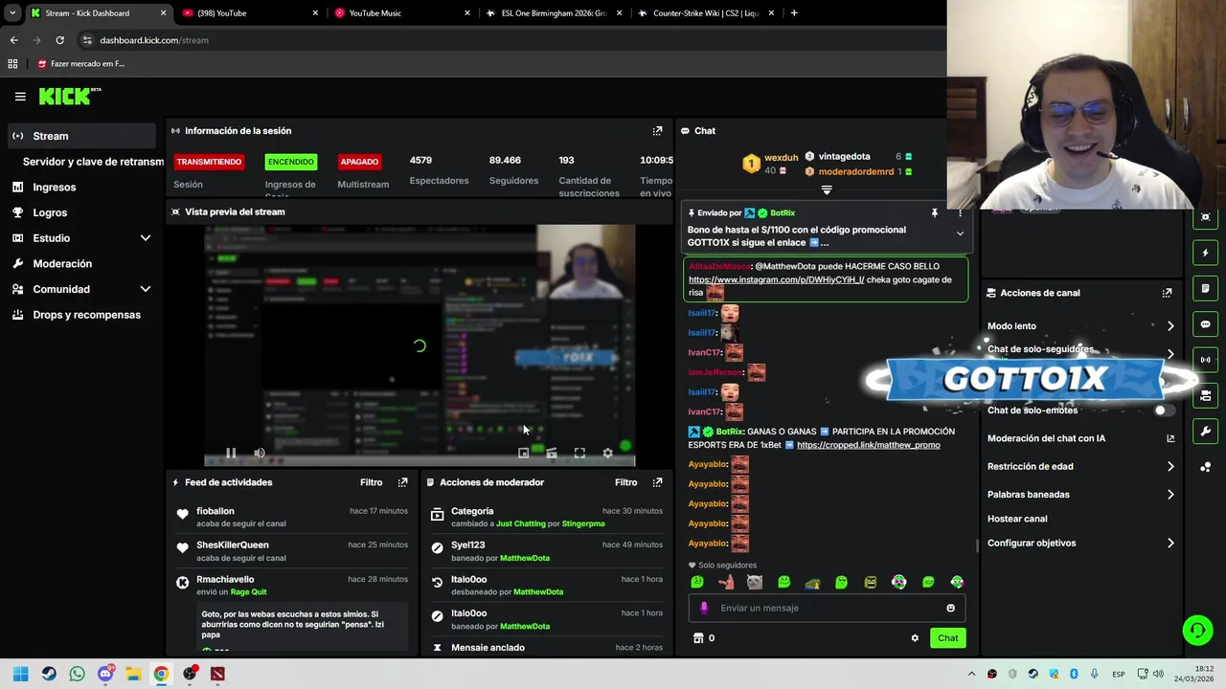Image resolution: width=1226 pixels, height=689 pixels.
Task: Pause the stream preview
Action: pyautogui.click(x=231, y=453)
